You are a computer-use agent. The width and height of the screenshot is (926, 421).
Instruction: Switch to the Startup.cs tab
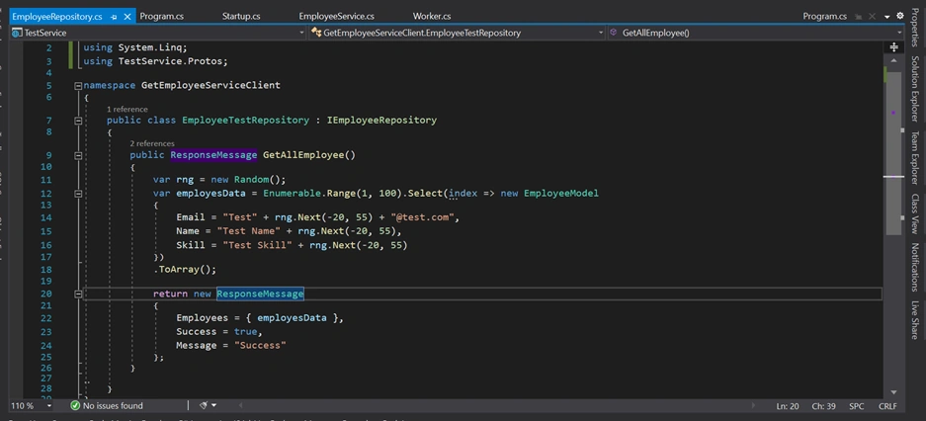pyautogui.click(x=241, y=17)
